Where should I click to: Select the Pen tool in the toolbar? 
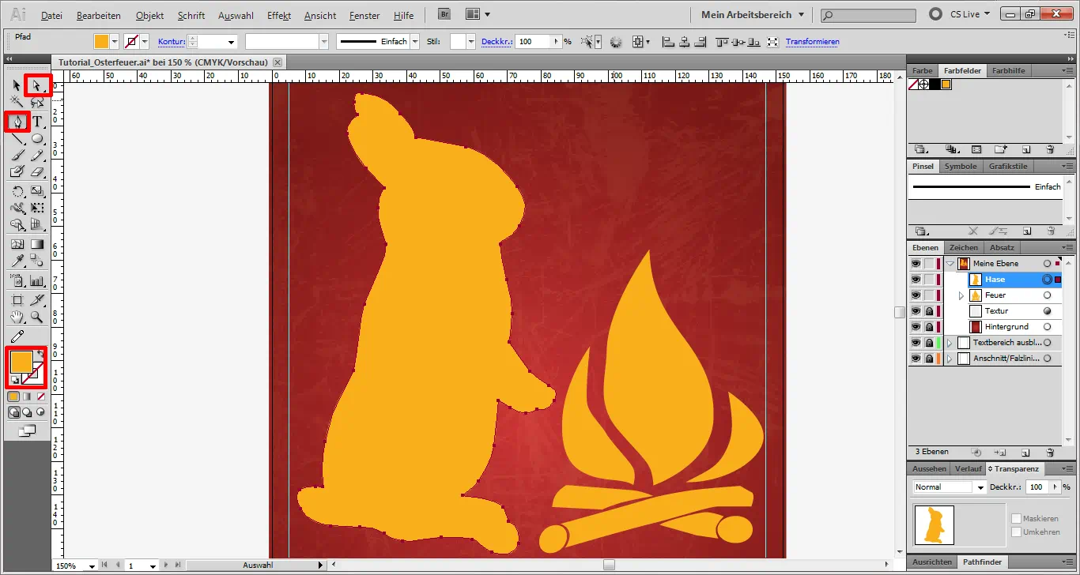pyautogui.click(x=17, y=120)
